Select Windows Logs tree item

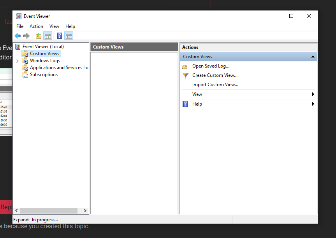pos(45,61)
